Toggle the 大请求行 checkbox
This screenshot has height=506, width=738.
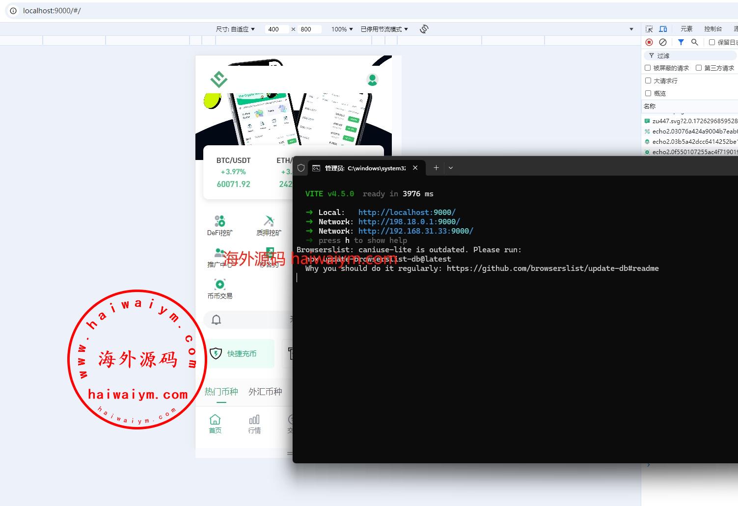tap(648, 80)
